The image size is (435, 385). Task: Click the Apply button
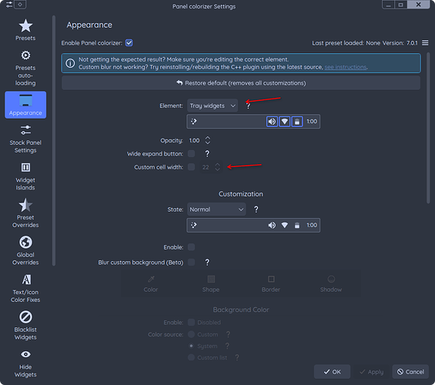(371, 372)
